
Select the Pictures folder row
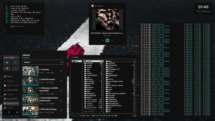tap(93, 87)
